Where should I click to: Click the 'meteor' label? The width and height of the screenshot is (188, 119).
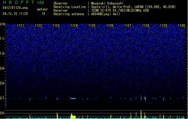click(x=42, y=9)
